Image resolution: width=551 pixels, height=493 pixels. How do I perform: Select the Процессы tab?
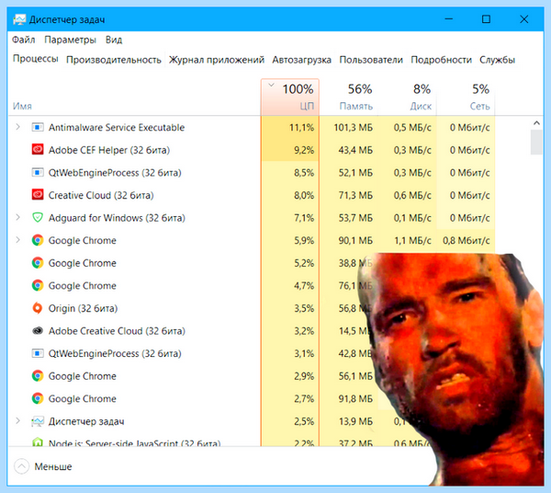[x=36, y=59]
